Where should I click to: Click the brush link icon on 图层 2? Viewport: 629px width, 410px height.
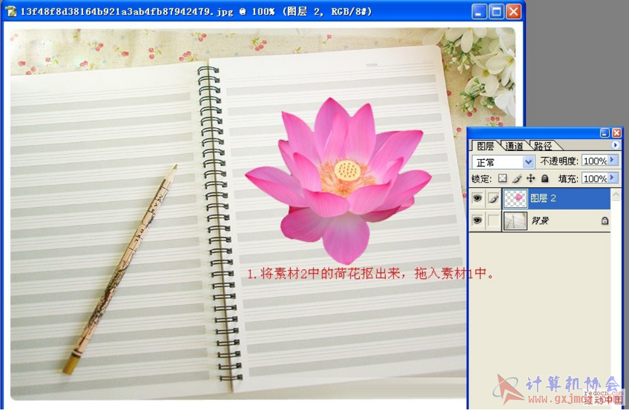[494, 198]
